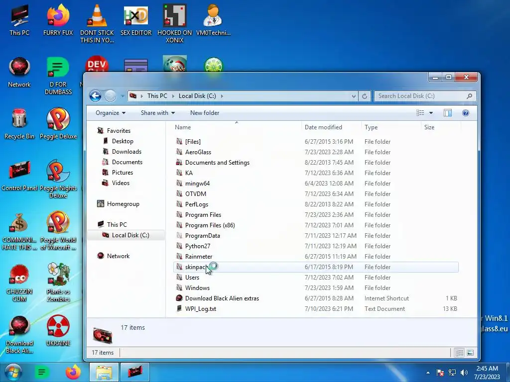Click the change view icon in the toolbar

pos(420,113)
